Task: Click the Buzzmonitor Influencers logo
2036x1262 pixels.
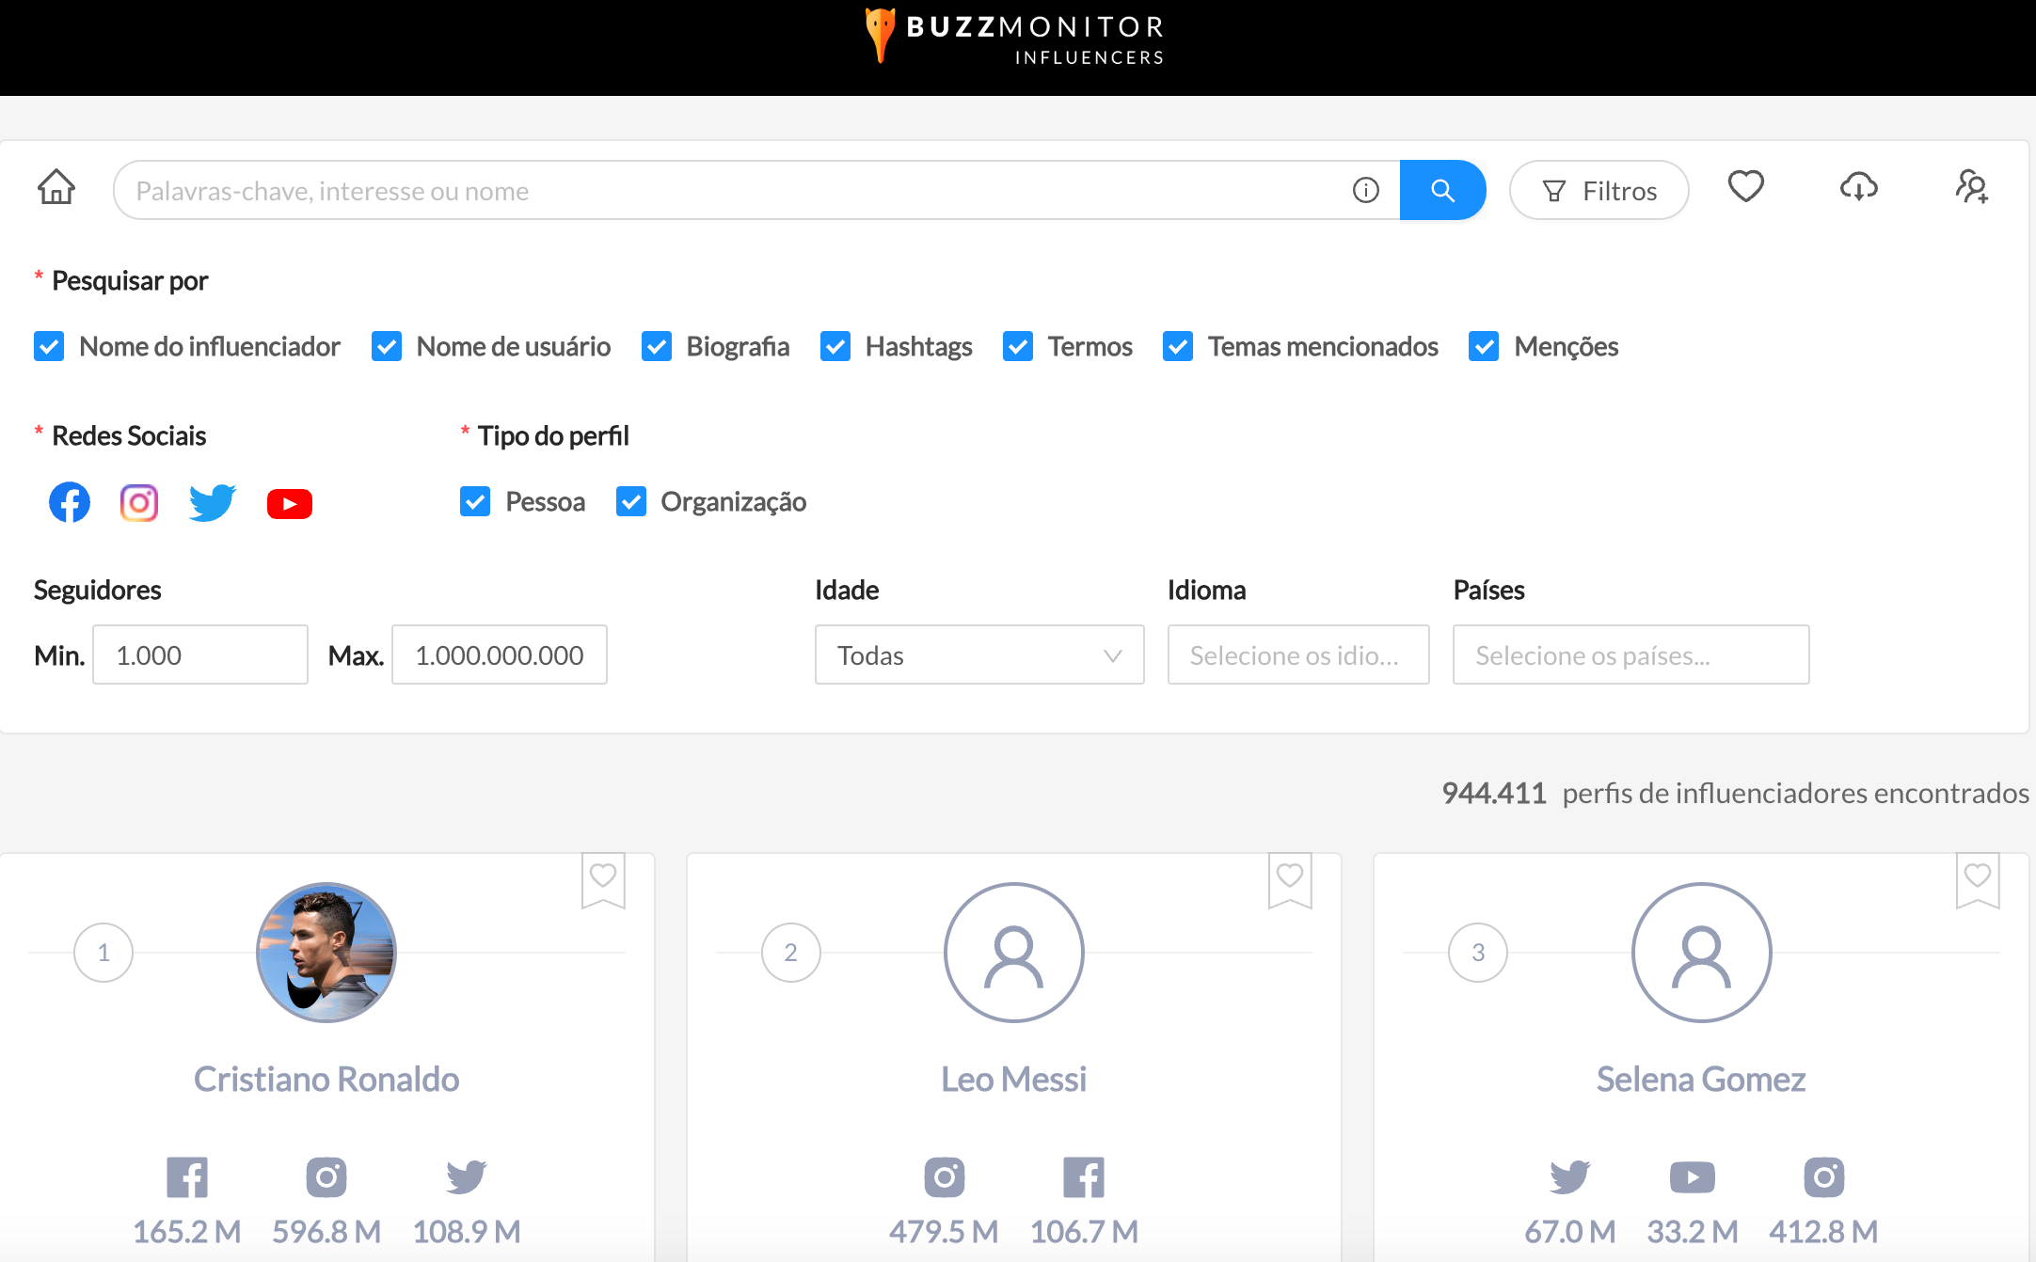Action: pos(1014,38)
